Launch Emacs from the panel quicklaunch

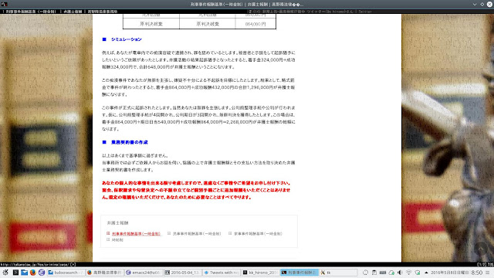click(42, 273)
